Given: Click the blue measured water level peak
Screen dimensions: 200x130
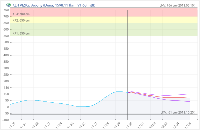Looking at the screenshot, I should (x=119, y=92).
